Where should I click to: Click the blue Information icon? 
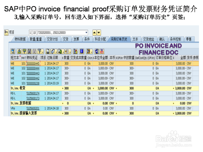tap(82, 51)
